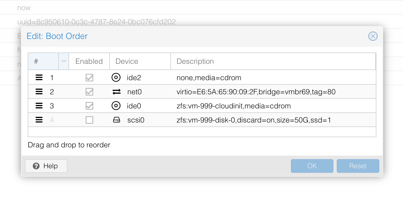This screenshot has height=210, width=403.
Task: Click the 'none,media=cdrom' description
Action: click(x=209, y=78)
